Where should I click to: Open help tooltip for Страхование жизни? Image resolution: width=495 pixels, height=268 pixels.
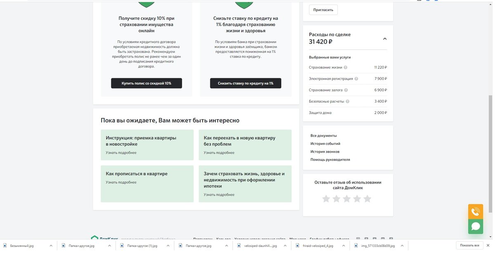pyautogui.click(x=346, y=67)
